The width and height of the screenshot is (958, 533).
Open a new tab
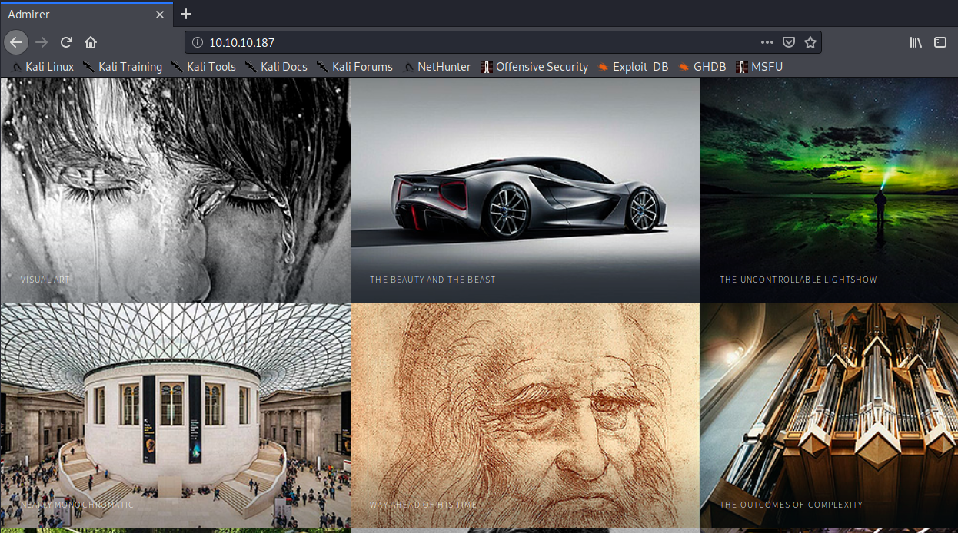point(186,14)
